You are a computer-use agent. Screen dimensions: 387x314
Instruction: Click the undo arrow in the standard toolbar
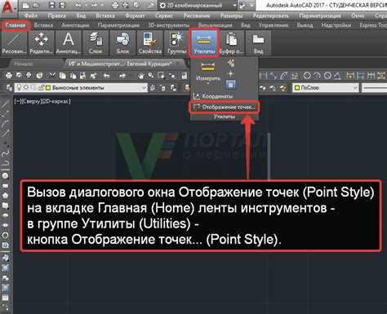coord(107,76)
